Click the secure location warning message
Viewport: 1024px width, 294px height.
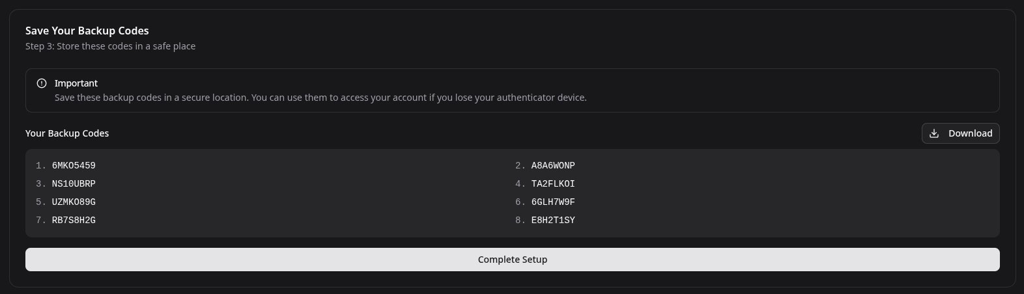(320, 98)
